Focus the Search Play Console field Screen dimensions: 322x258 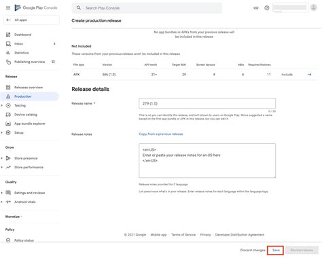147,8
